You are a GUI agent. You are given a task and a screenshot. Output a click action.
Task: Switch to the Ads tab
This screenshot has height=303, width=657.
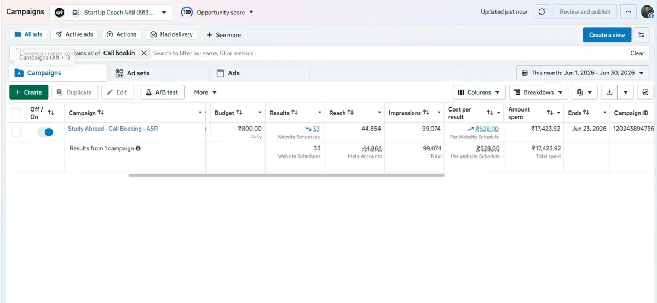tap(261, 73)
